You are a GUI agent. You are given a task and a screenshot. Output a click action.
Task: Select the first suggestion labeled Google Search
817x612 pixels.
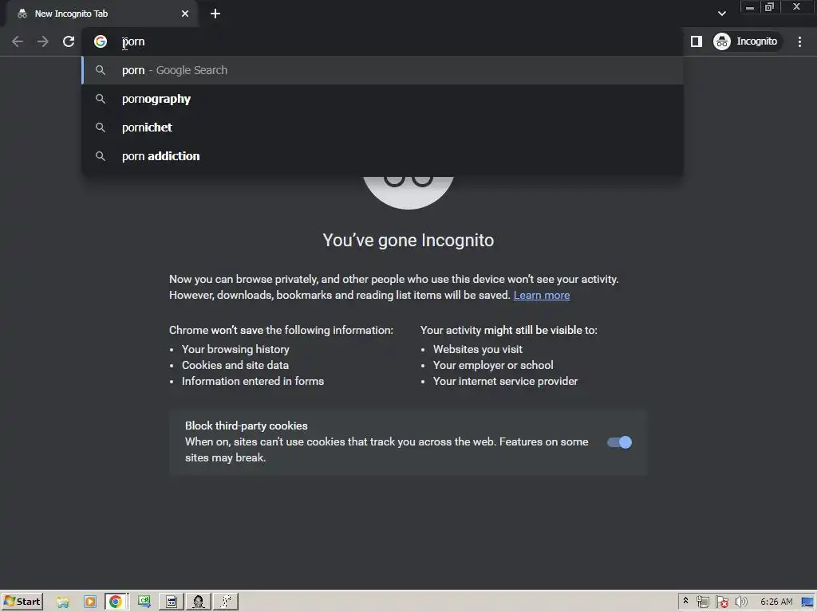coord(383,70)
